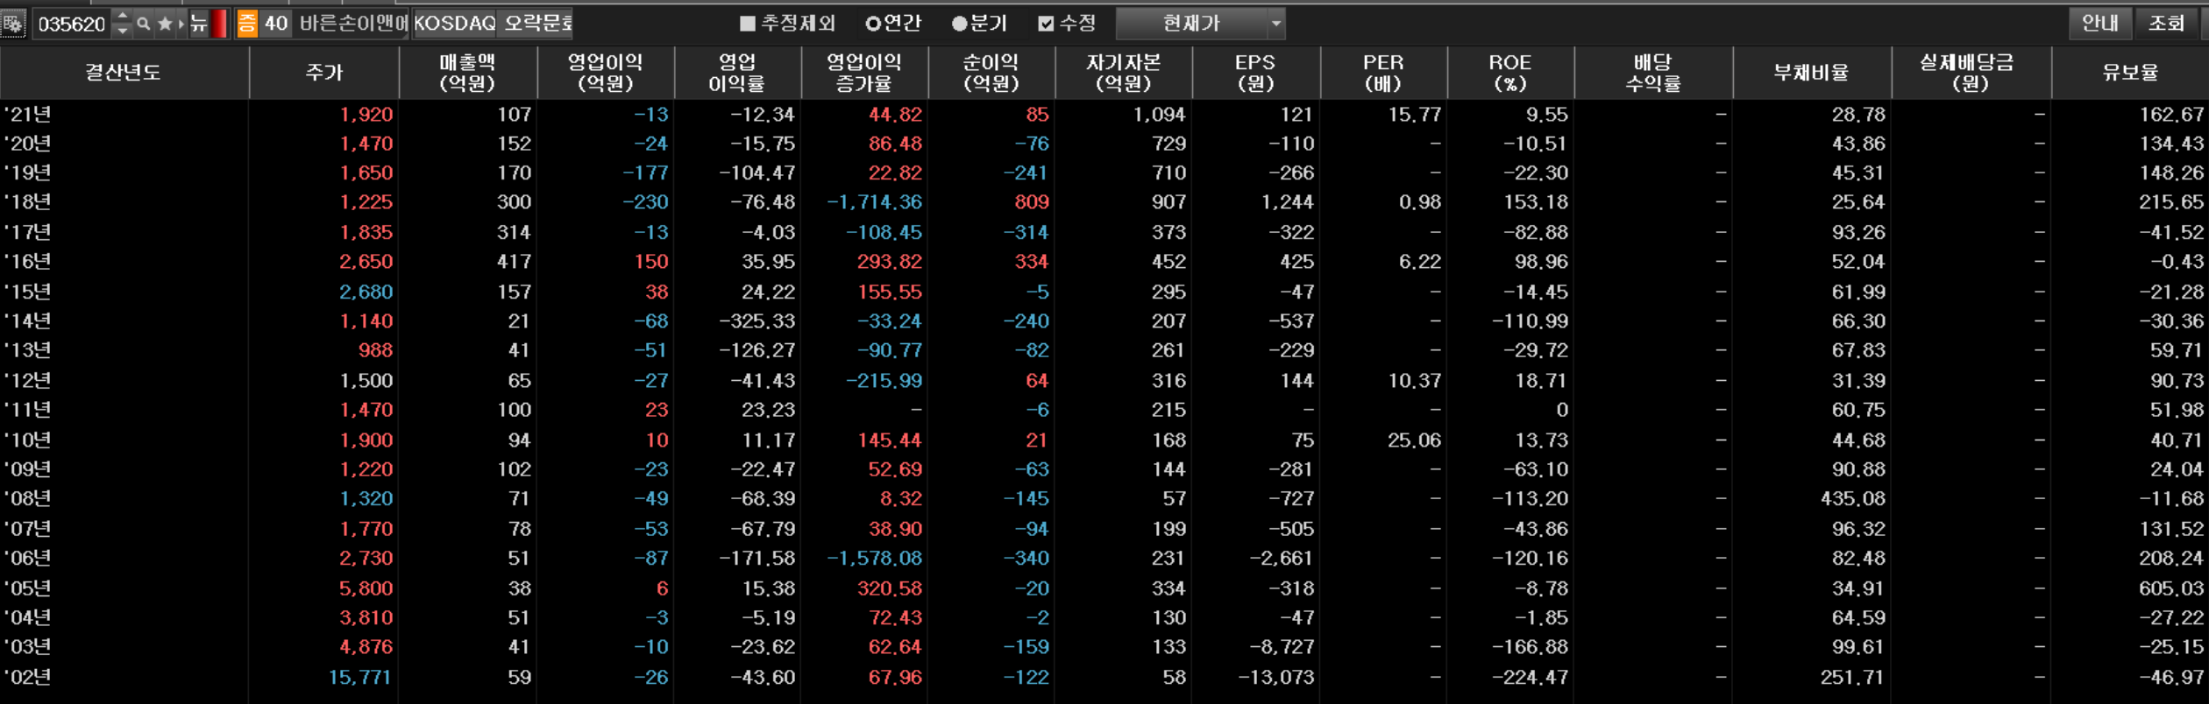Click the net income 809 cell
The width and height of the screenshot is (2209, 704).
1032,202
